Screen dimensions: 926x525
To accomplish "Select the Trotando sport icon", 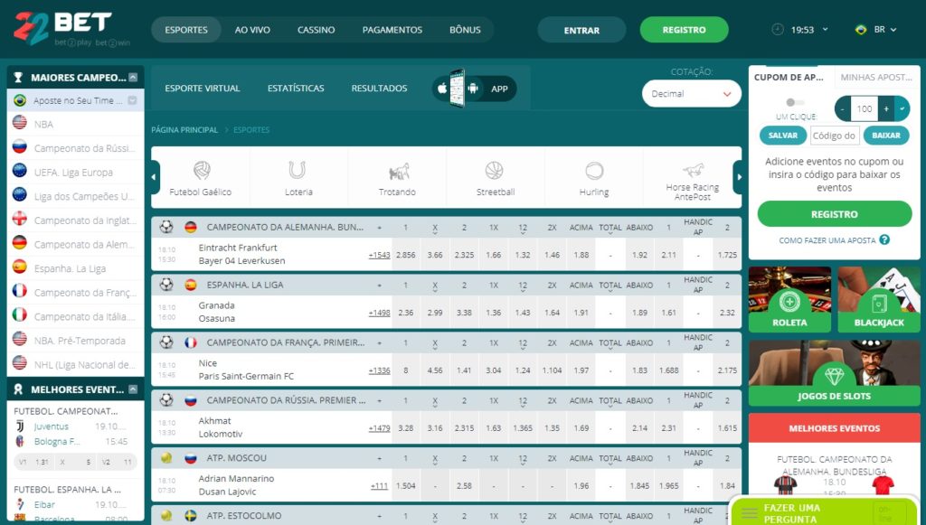I will coord(399,172).
